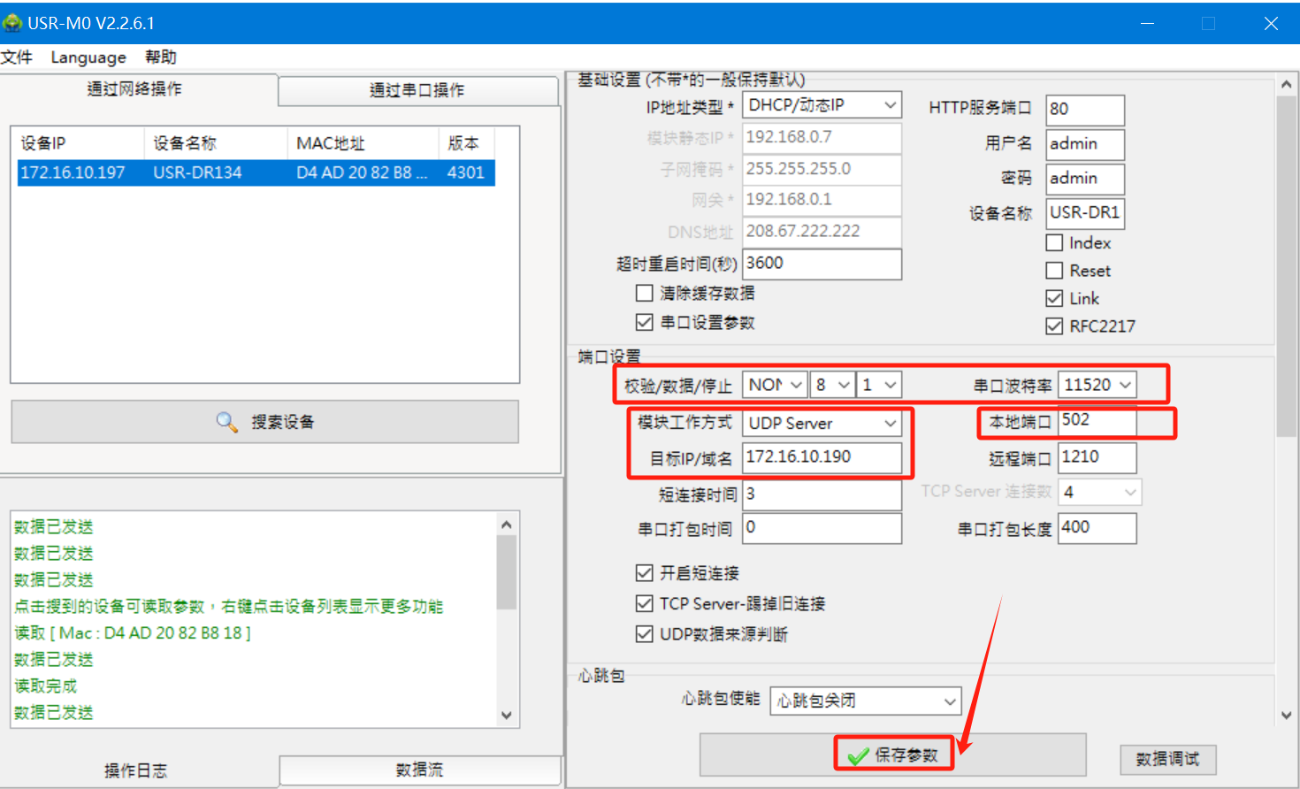Click the USR-M0 app icon in title bar

tap(12, 23)
